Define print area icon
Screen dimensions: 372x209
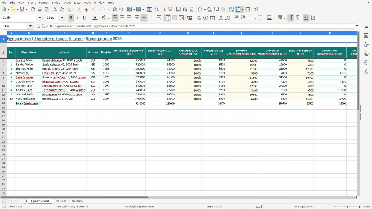232,10
